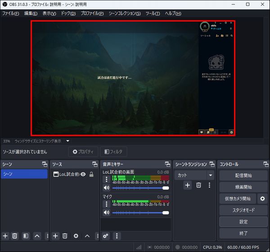270x252 pixels.
Task: Open the ファイル(F) menu
Action: 10,13
